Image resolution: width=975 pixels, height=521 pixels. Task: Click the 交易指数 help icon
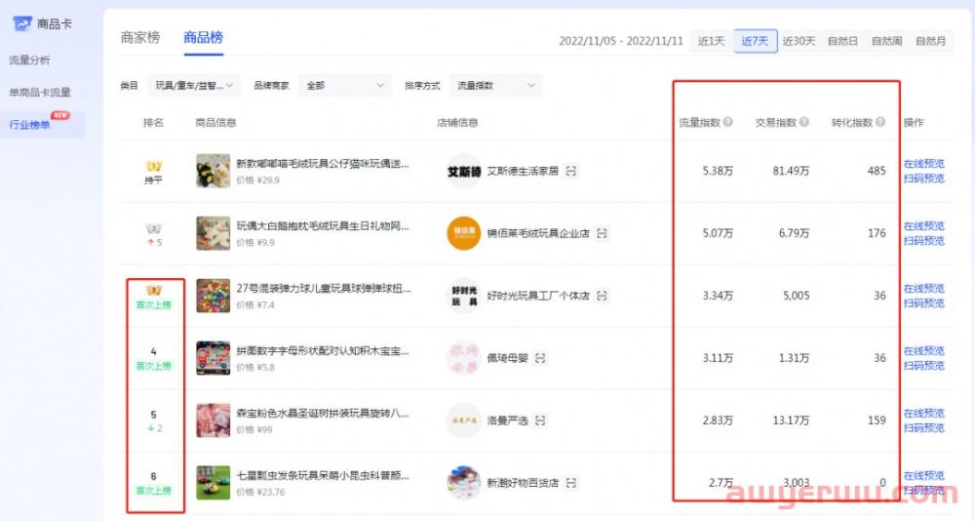click(x=804, y=122)
